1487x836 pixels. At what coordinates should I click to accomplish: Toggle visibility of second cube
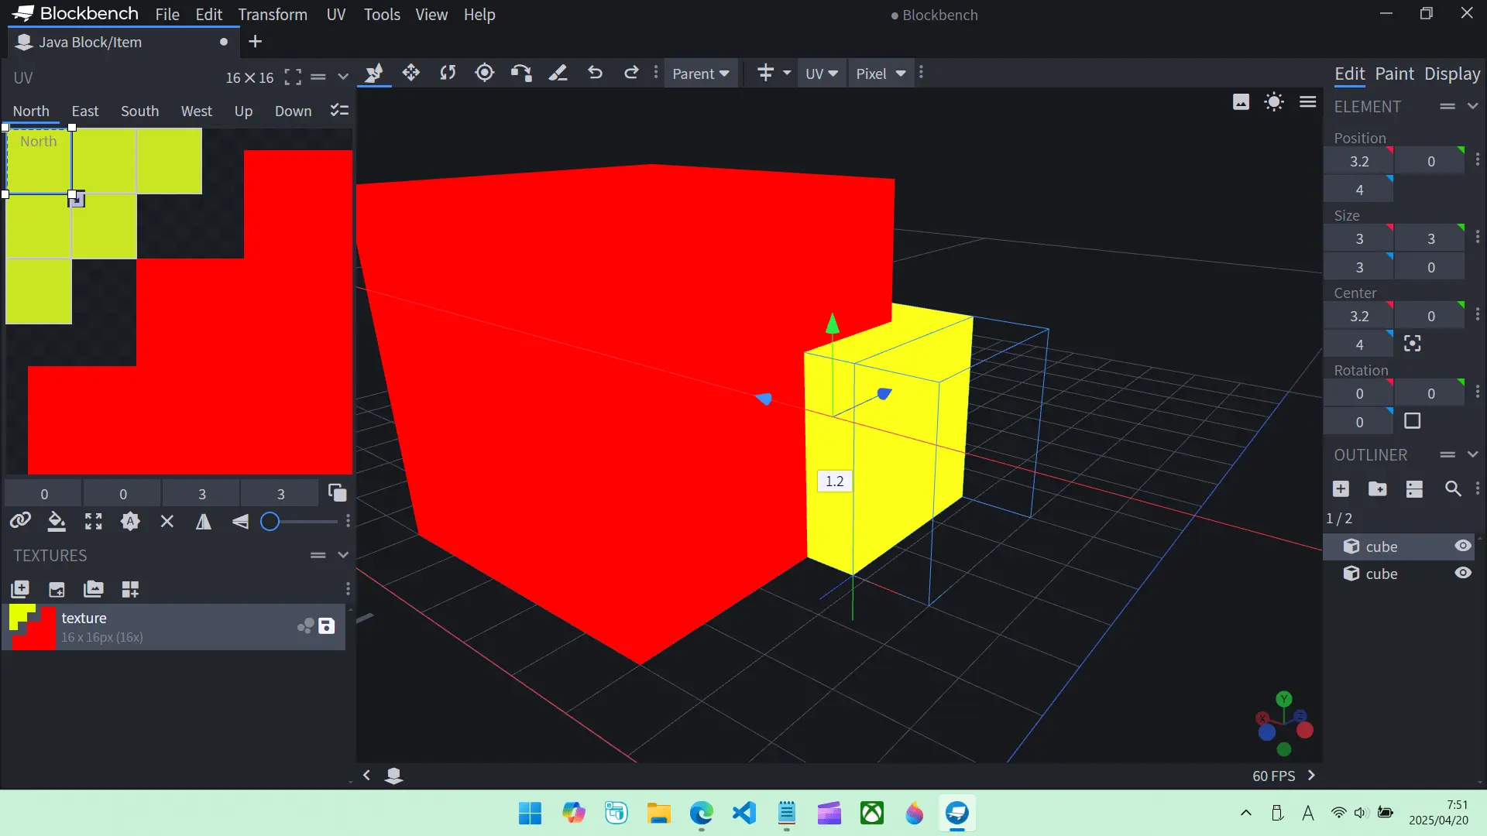click(x=1462, y=574)
